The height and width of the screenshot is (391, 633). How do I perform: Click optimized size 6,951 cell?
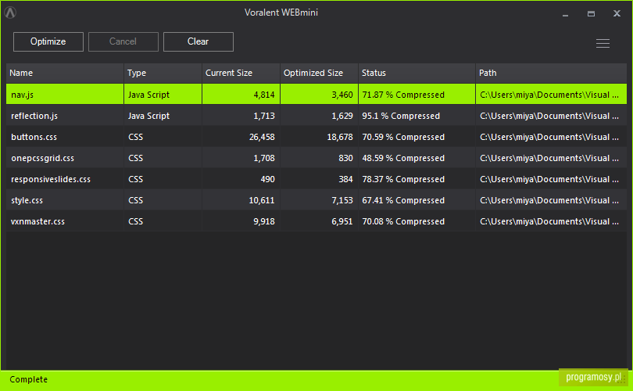(x=319, y=221)
